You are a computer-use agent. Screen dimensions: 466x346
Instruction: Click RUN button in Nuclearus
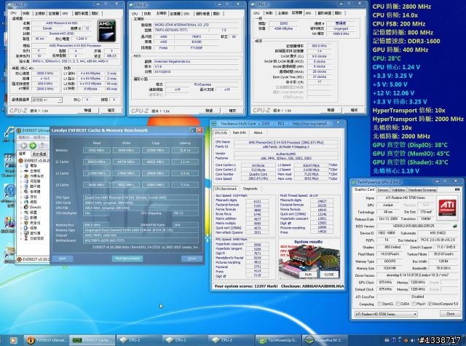coord(308,275)
